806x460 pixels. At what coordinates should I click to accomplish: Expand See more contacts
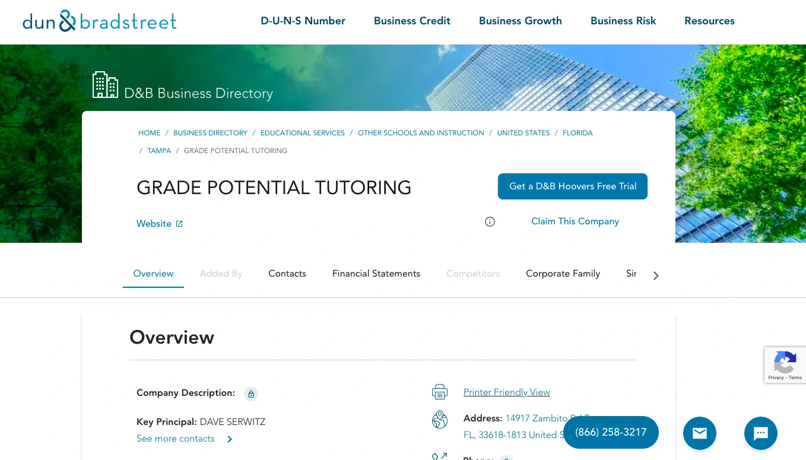176,439
